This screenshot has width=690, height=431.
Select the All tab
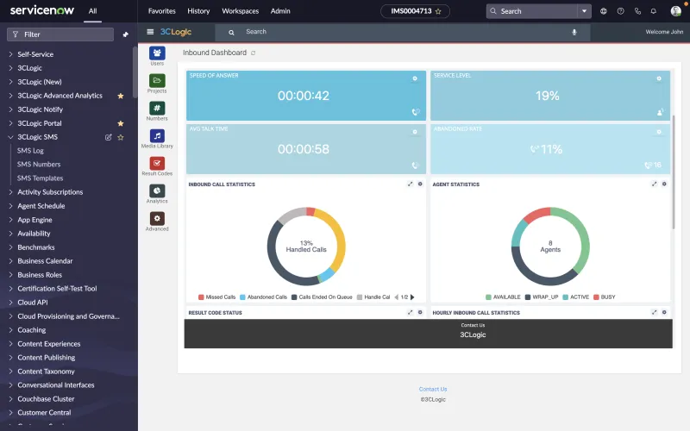click(92, 11)
